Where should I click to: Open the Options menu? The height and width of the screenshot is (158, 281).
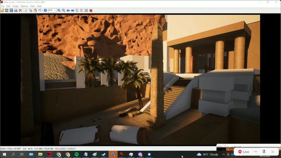[24, 6]
